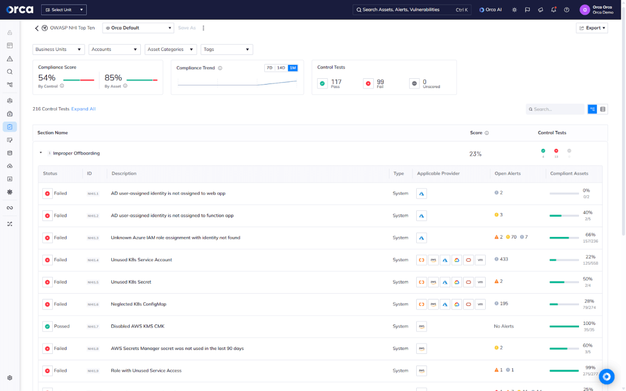Click the Compliance Trend line chart

click(x=237, y=83)
